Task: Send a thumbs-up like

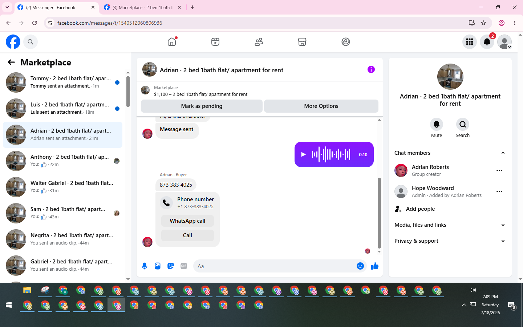Action: click(x=374, y=266)
